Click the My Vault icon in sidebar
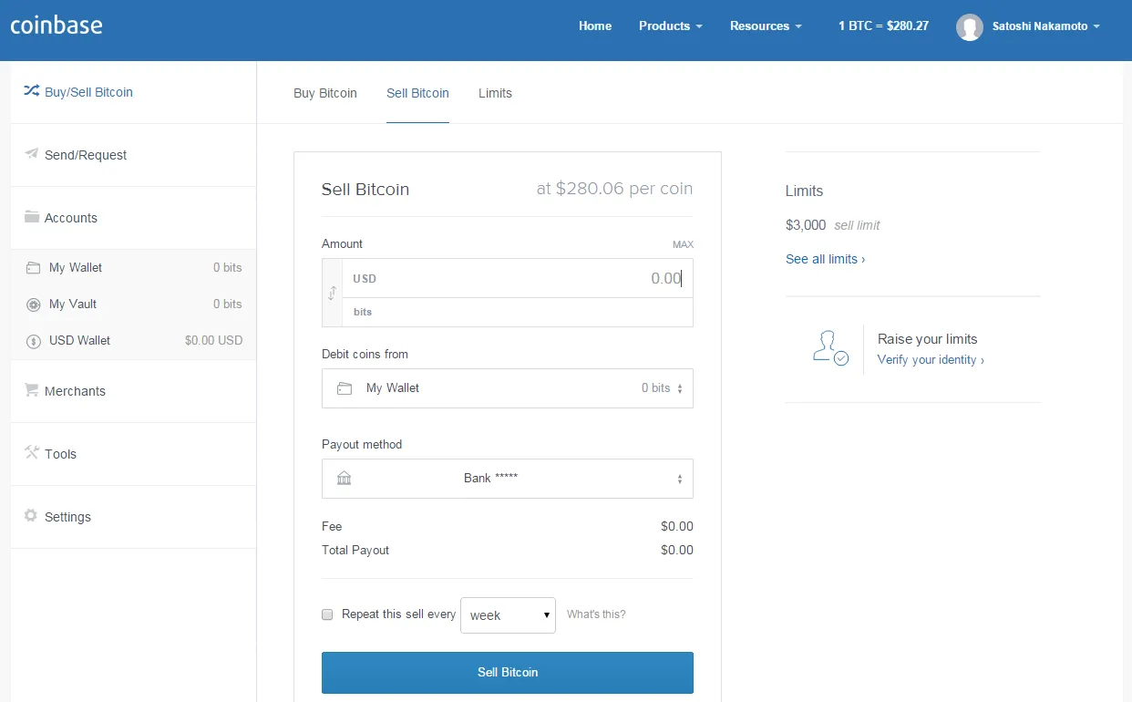This screenshot has height=702, width=1132. 34,305
